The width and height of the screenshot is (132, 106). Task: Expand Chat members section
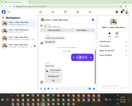tap(113, 46)
